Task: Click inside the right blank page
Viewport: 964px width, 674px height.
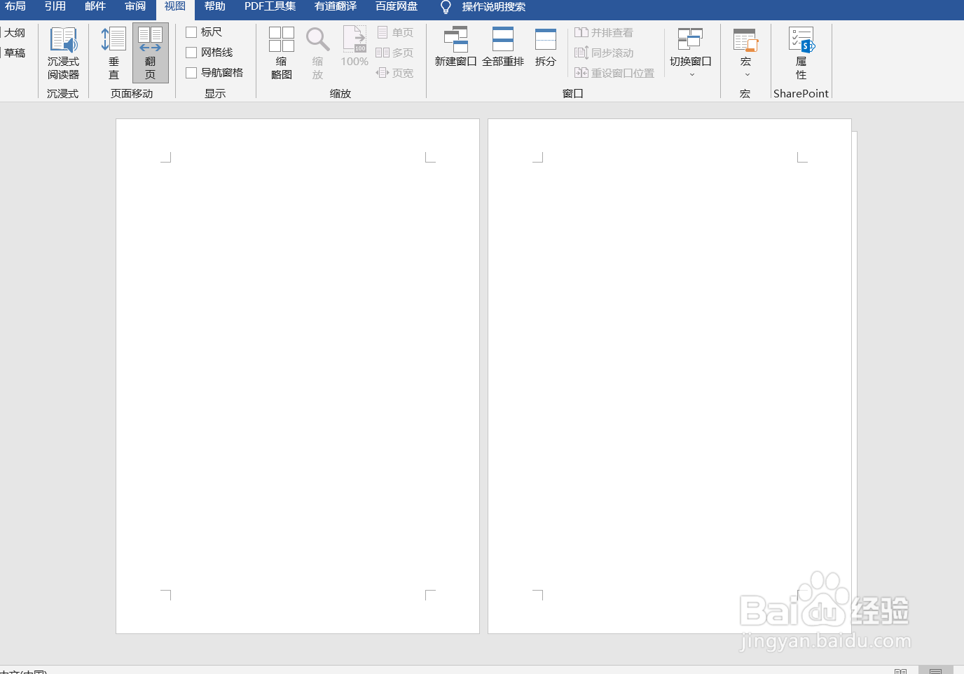Action: (670, 376)
